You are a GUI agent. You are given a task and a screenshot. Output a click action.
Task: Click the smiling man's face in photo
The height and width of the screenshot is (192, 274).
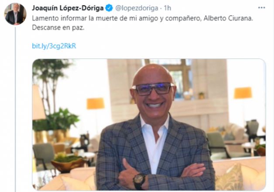153,91
